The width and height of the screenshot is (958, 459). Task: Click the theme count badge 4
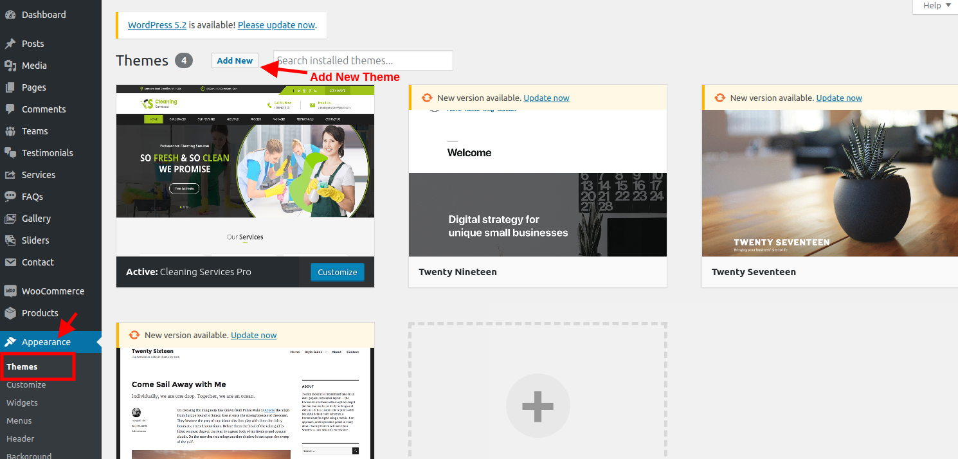tap(184, 60)
